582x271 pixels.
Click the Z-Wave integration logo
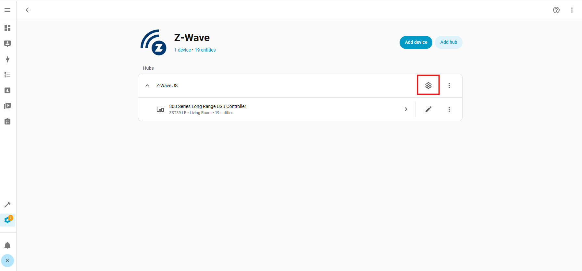click(154, 42)
